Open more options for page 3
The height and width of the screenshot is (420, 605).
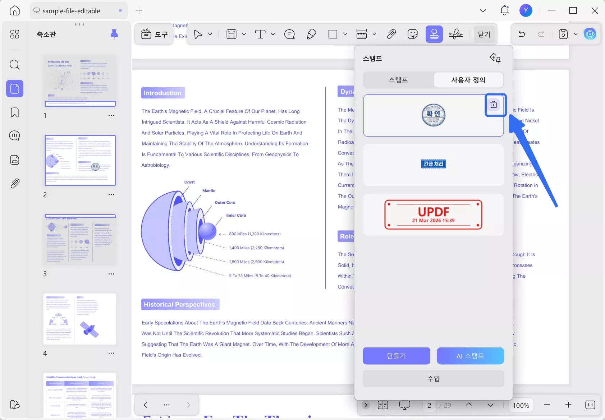111,274
